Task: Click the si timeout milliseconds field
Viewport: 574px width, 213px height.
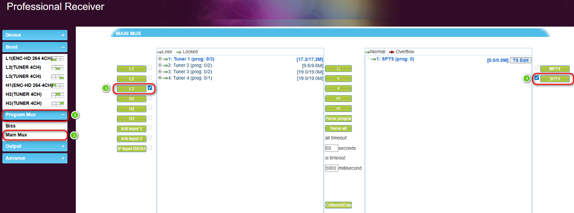Action: (x=331, y=168)
